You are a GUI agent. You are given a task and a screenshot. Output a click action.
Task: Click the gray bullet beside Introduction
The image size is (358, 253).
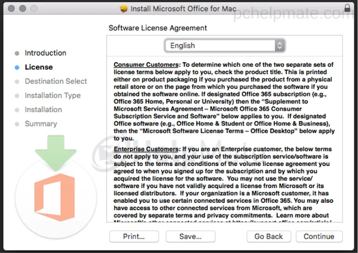coord(17,53)
